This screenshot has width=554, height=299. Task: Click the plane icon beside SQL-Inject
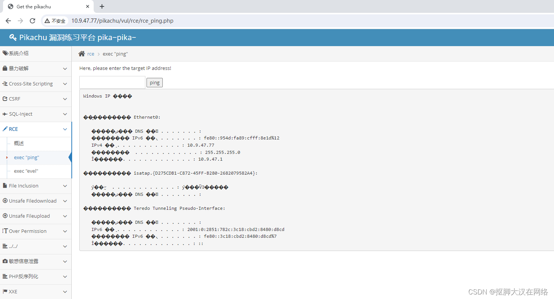coord(5,114)
